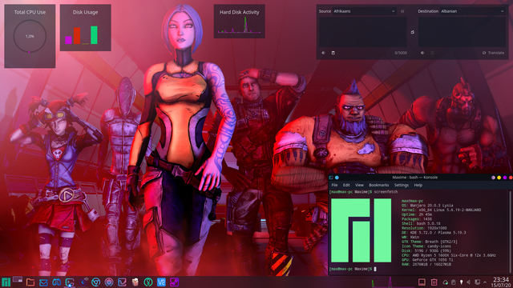
Task: Play destination text speaker icon
Action: (x=422, y=53)
